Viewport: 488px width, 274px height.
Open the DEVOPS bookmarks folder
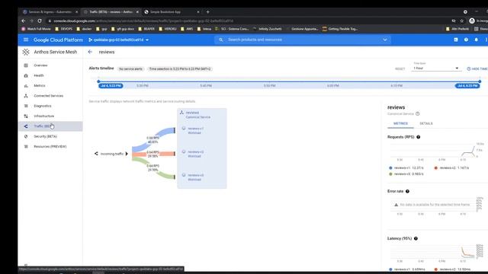pos(63,29)
